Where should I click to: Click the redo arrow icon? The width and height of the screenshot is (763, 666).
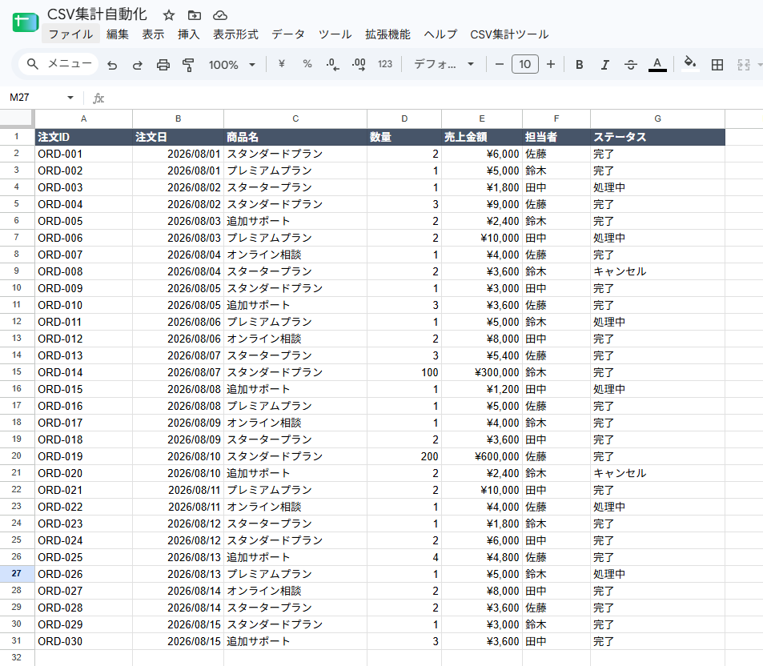[x=138, y=65]
